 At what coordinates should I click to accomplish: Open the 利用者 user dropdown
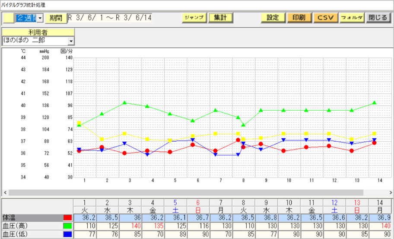[x=71, y=41]
